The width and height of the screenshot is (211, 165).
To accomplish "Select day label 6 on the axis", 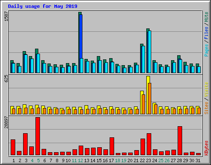I will coord(45,160).
